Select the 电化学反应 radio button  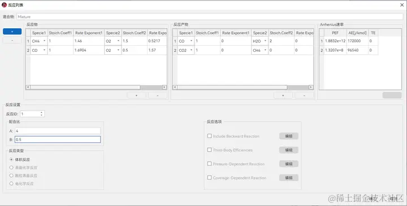point(11,183)
